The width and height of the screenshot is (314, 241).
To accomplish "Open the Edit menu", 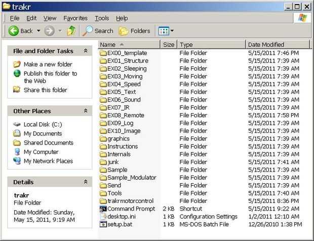I will 31,18.
